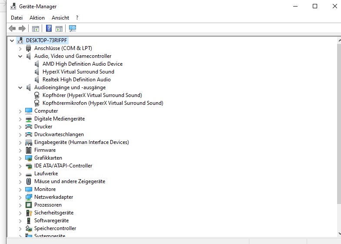This screenshot has height=244, width=341.
Task: Click the display adapter icon beside Grafikkarten
Action: tap(29, 158)
